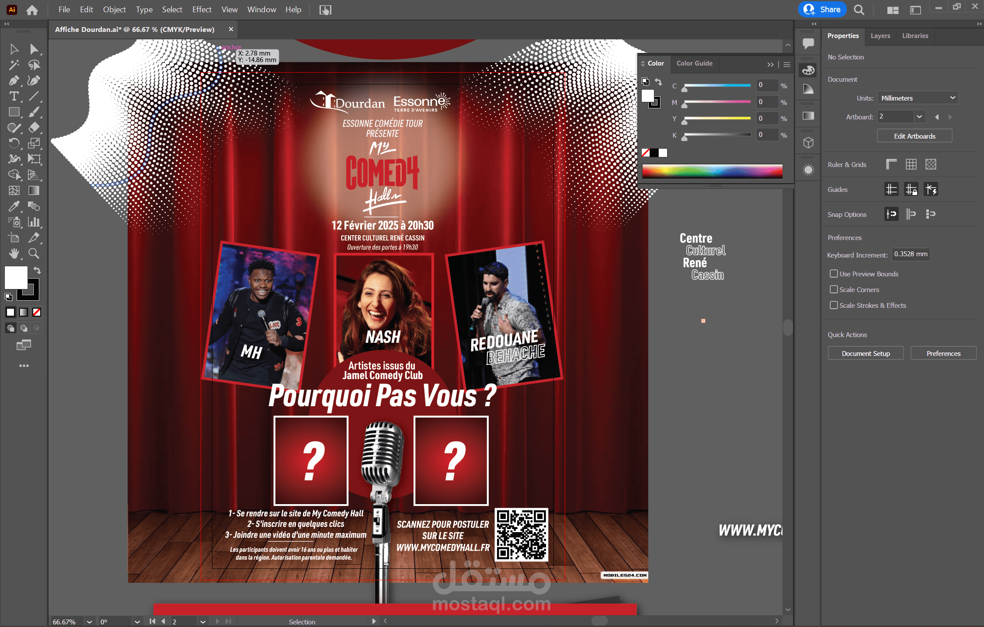Open the Units Millimeters dropdown
984x627 pixels.
point(918,98)
